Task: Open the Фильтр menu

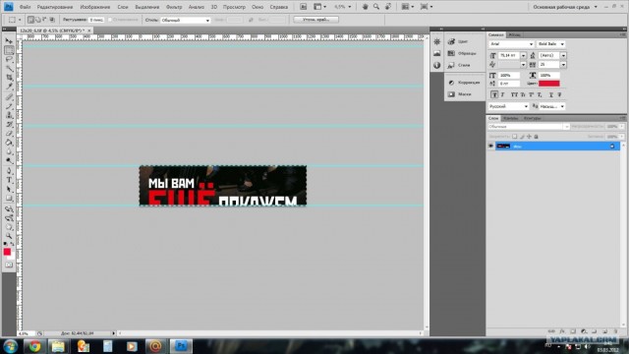Action: point(174,7)
